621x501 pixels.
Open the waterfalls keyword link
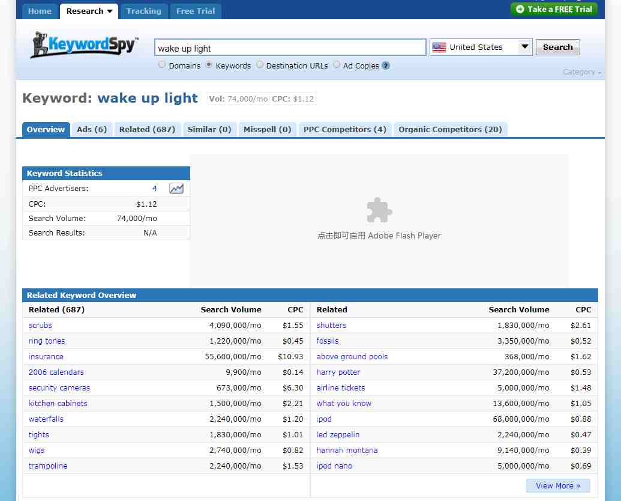click(46, 419)
